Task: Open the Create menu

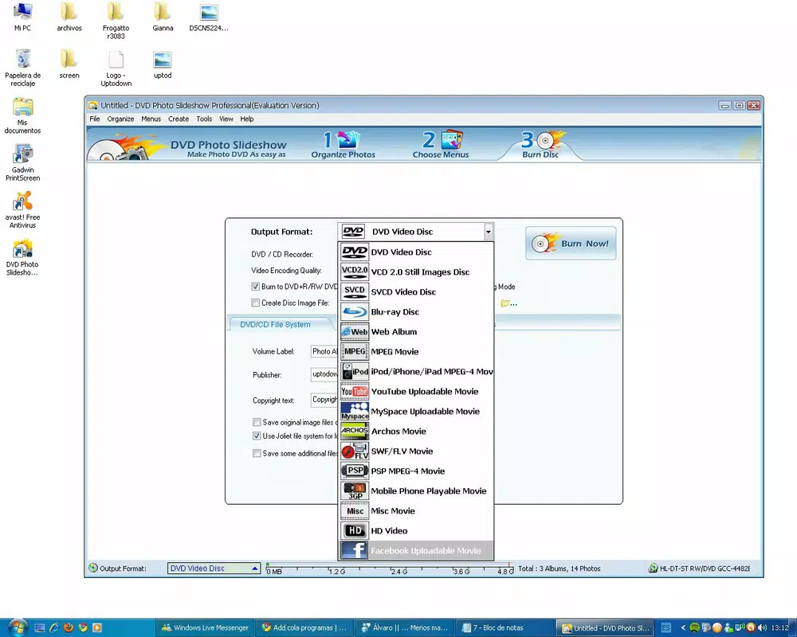Action: tap(179, 119)
